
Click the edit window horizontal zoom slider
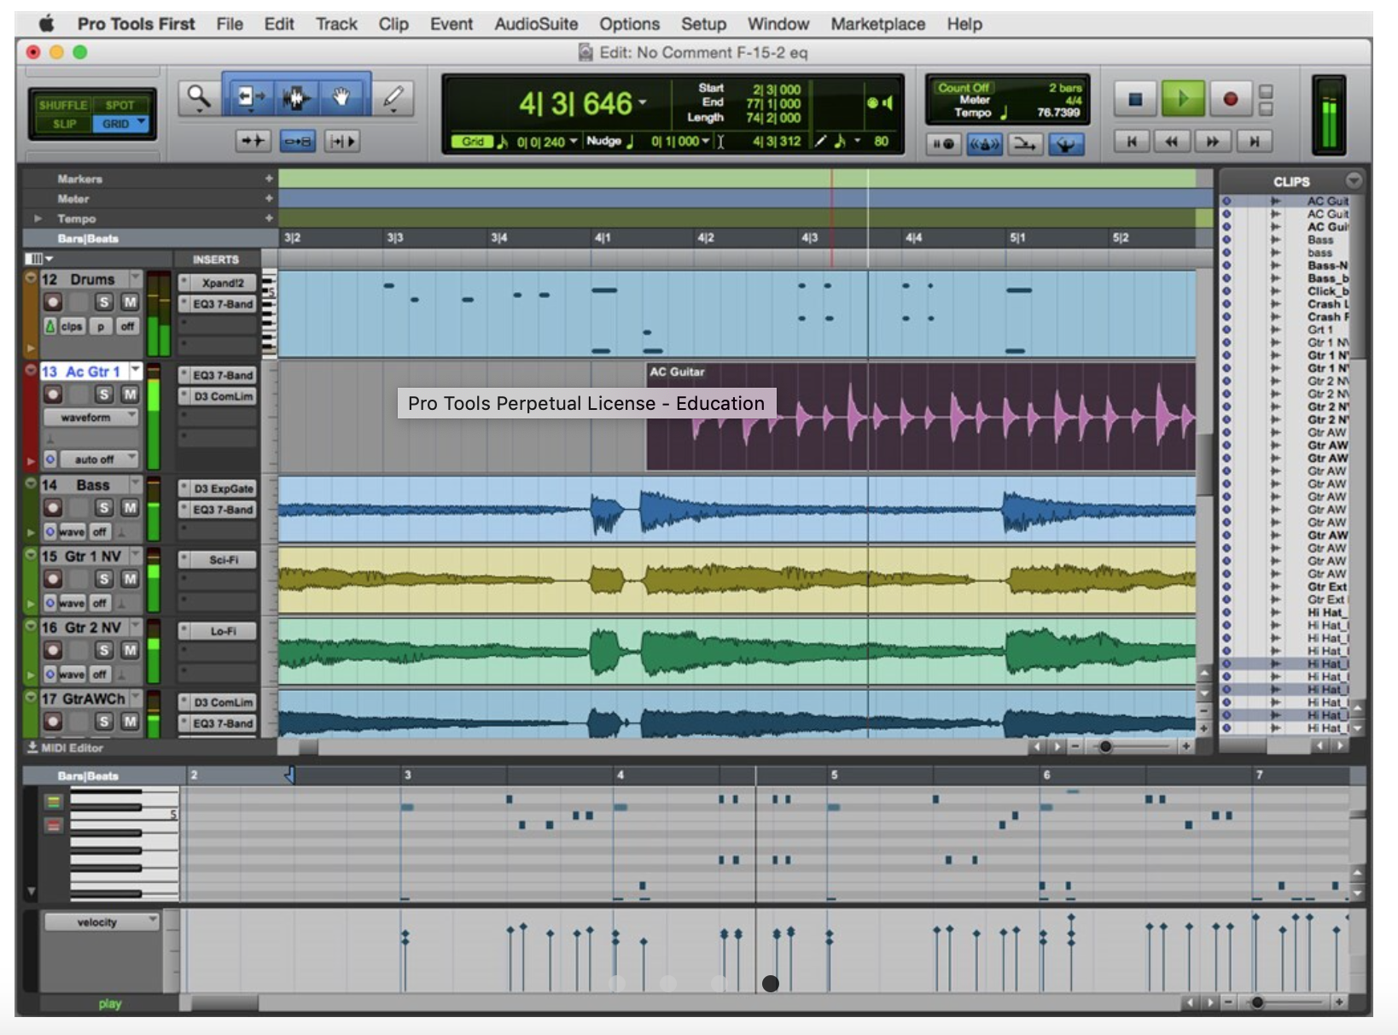click(x=1106, y=746)
